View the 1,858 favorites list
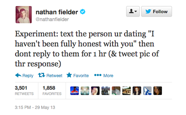This screenshot has width=186, height=115. [52, 91]
